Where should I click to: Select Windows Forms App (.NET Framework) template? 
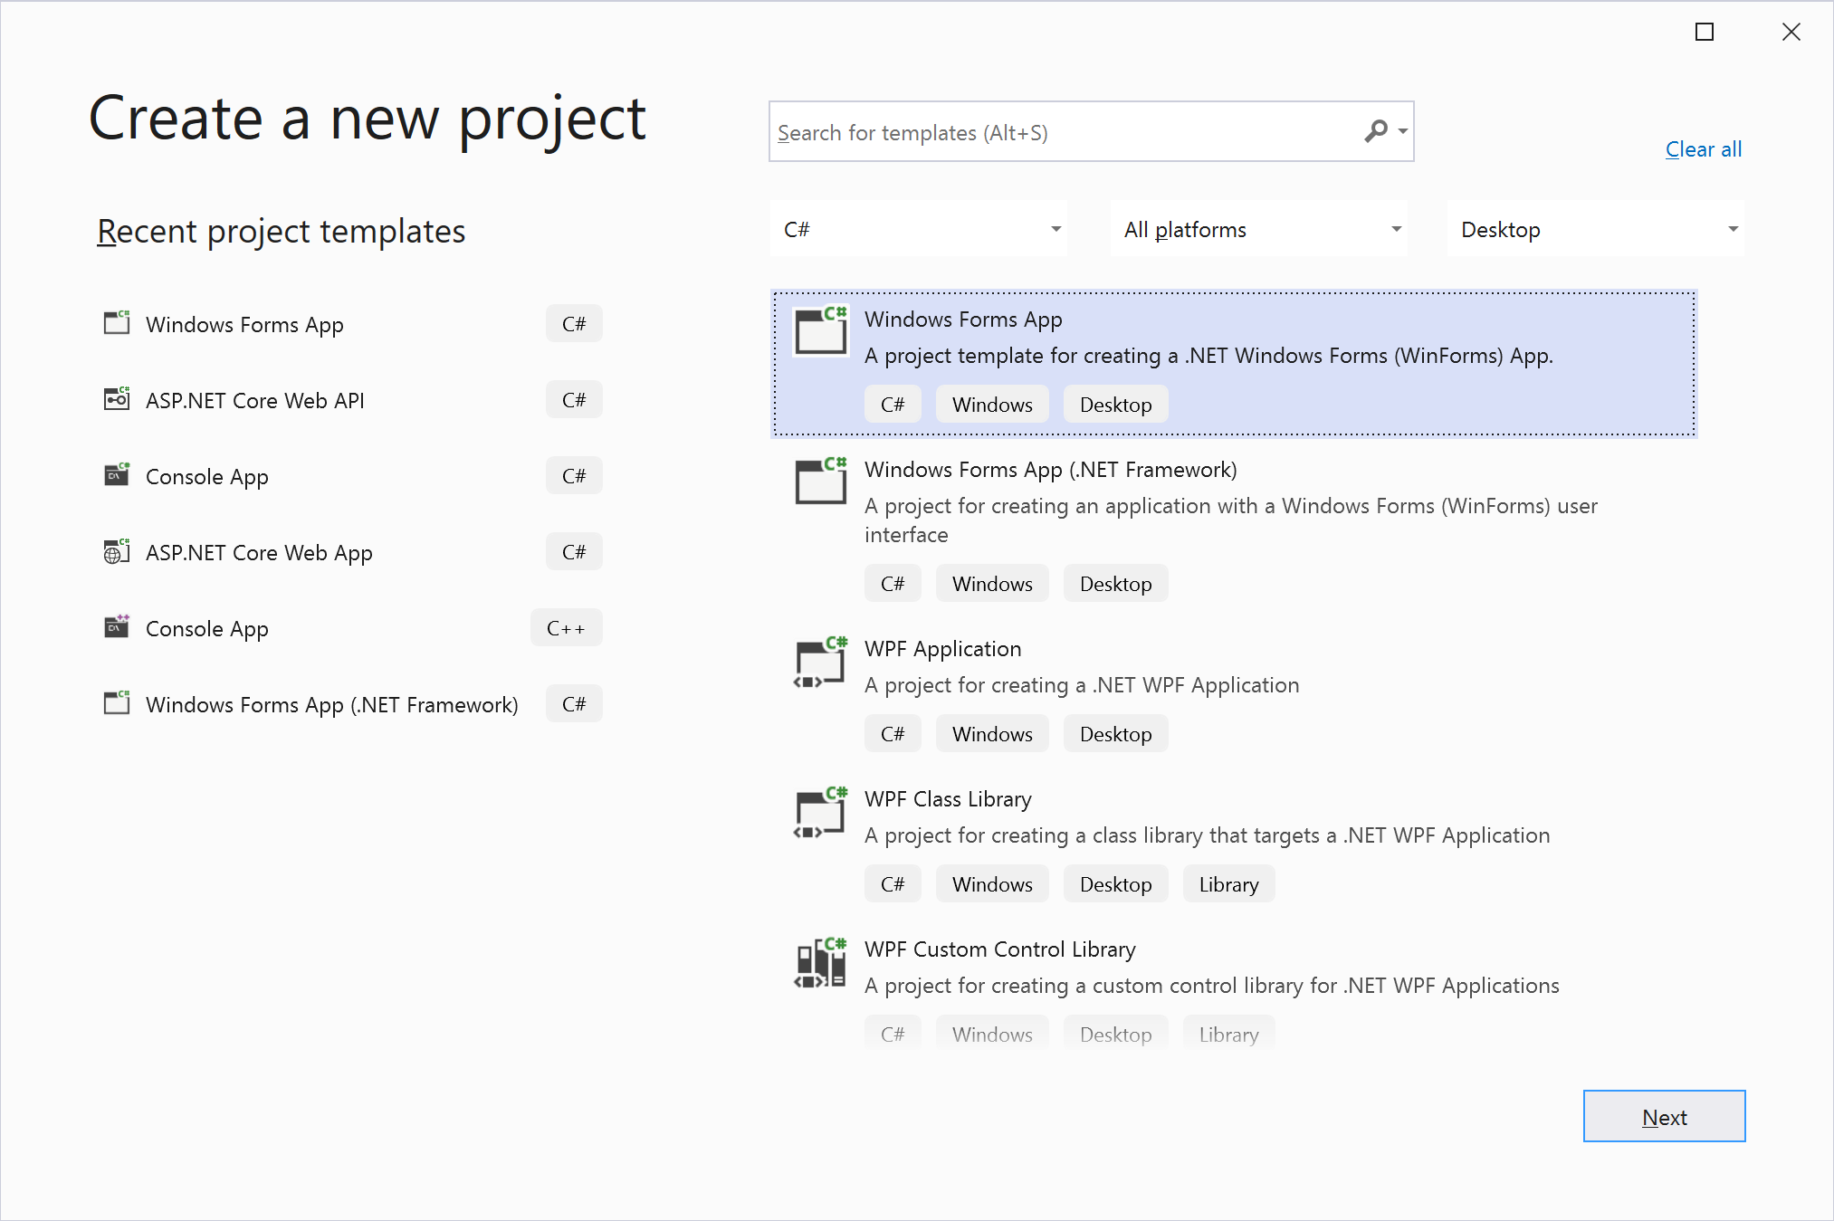tap(1050, 470)
